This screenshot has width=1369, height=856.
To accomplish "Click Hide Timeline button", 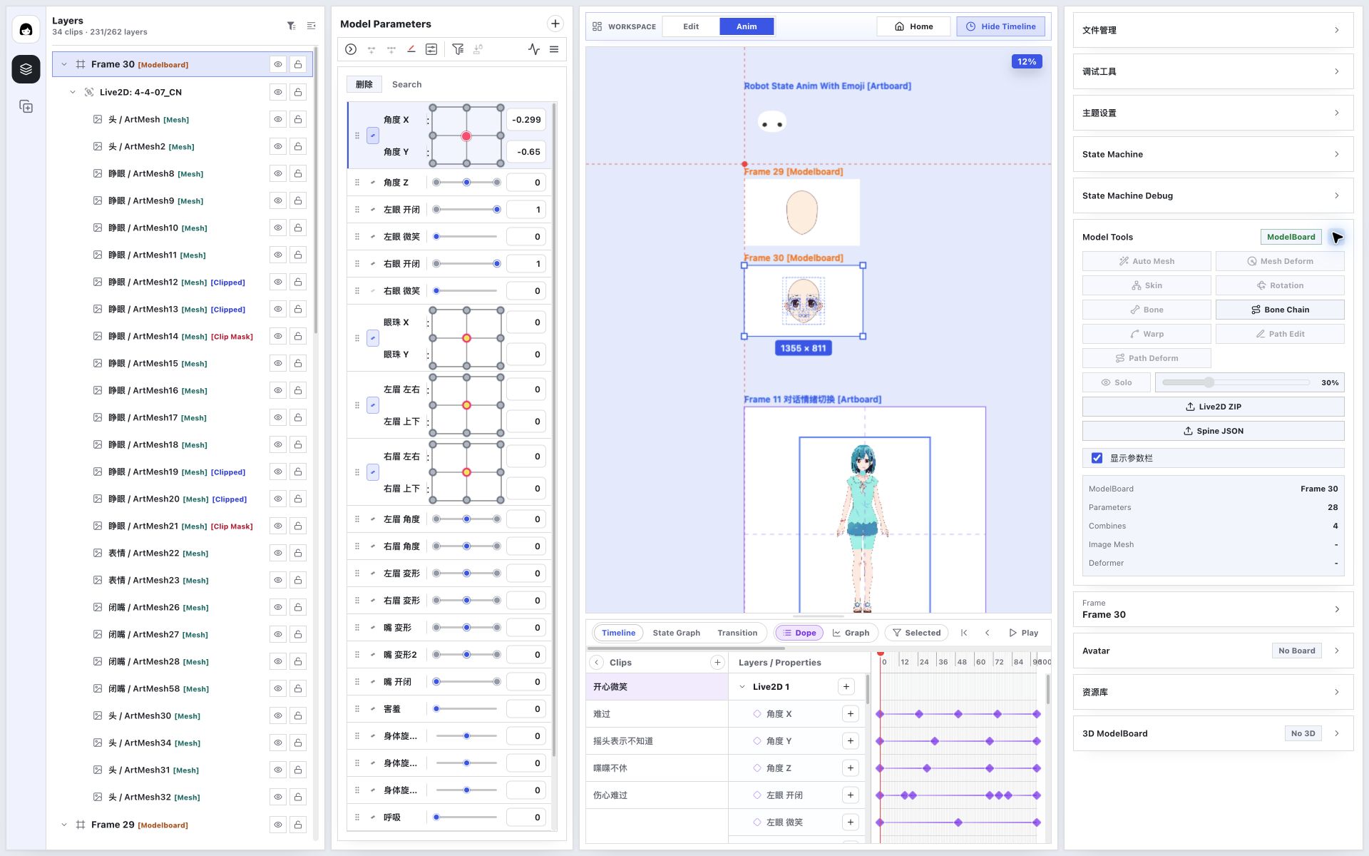I will click(1001, 26).
